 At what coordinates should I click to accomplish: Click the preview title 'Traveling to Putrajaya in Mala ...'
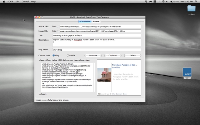pyautogui.click(x=124, y=65)
